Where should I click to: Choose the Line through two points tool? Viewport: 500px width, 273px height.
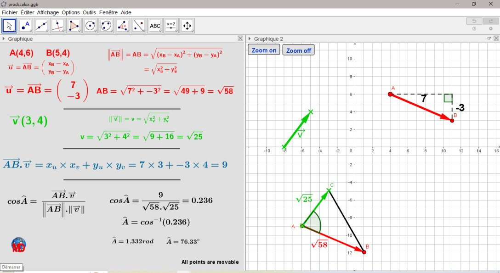point(42,26)
